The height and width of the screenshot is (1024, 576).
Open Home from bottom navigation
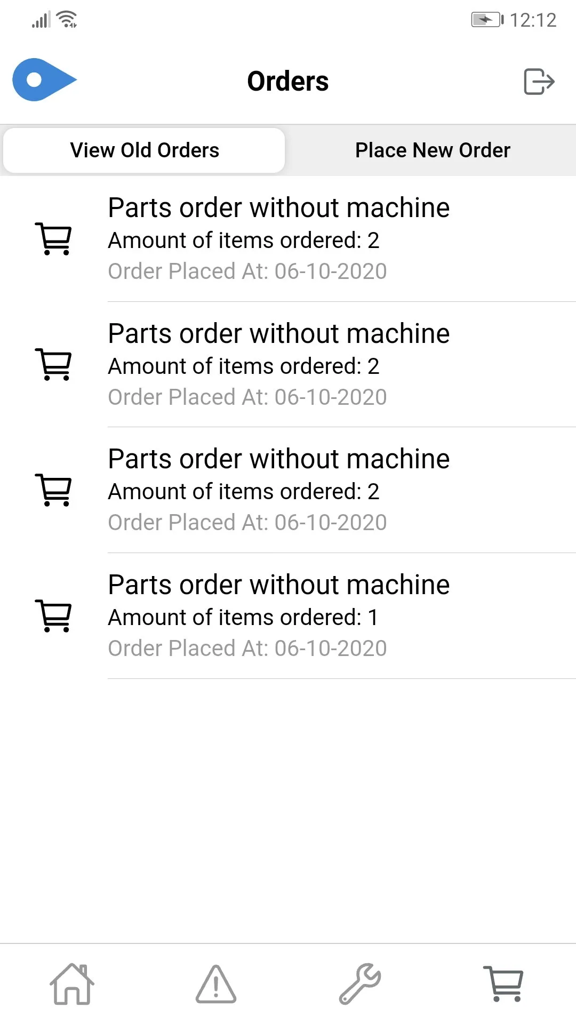pos(72,984)
